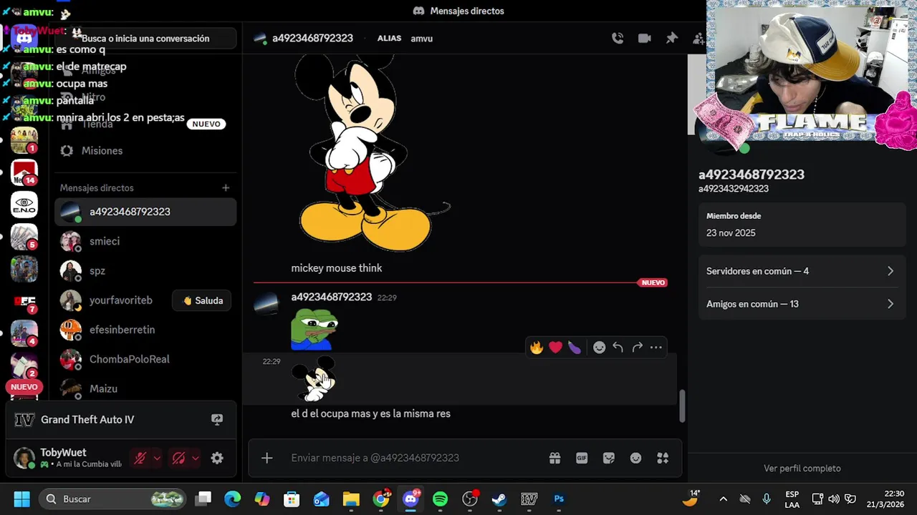This screenshot has height=515, width=917.
Task: Open Misiones in the sidebar
Action: (x=145, y=151)
